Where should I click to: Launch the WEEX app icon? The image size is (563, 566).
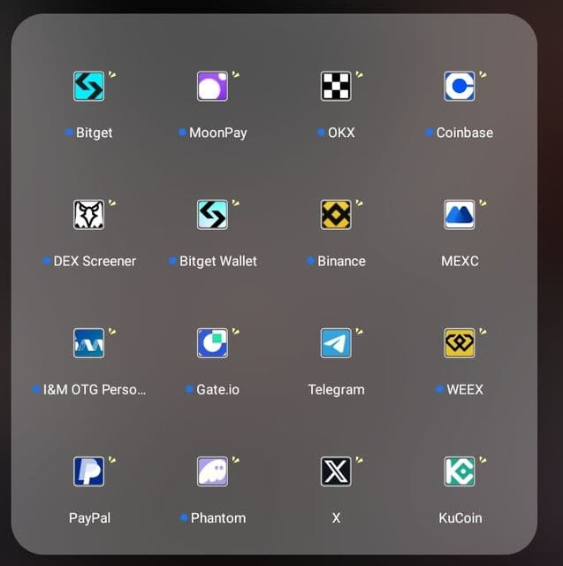(460, 343)
